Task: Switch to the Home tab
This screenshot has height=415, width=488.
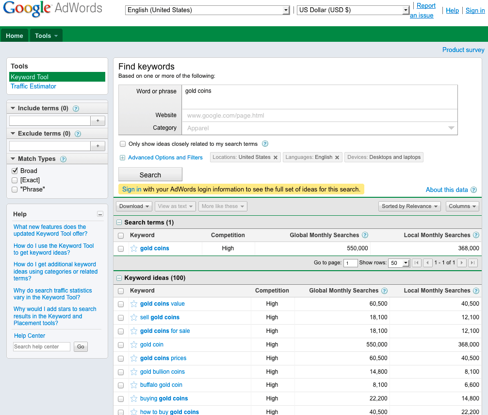Action: (15, 35)
